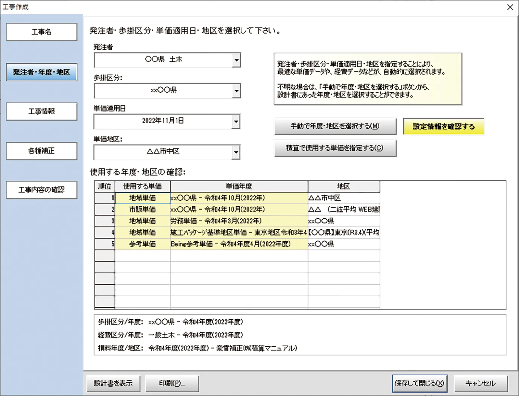Open the 印刷 print dialog button
519x396 pixels.
click(172, 383)
